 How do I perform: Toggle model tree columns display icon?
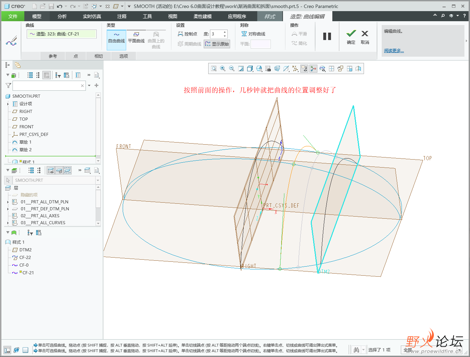pos(47,75)
